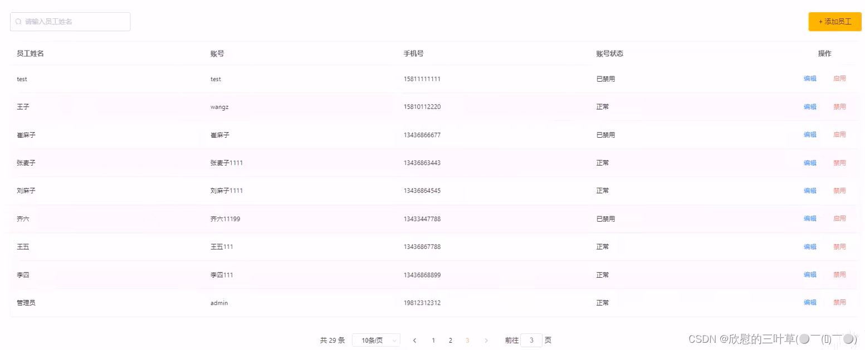Click phone number 13436866677

point(422,135)
